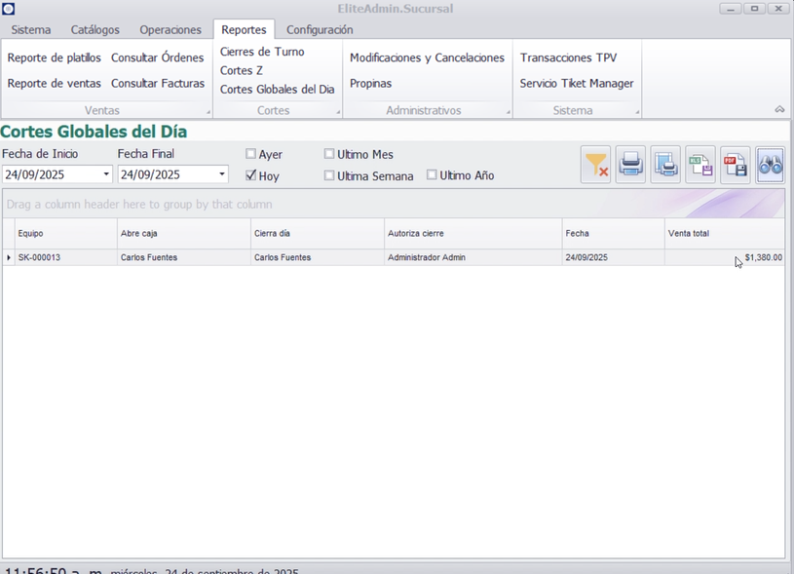Collapse the ribbon with the arrow icon
The image size is (794, 574).
[x=779, y=110]
